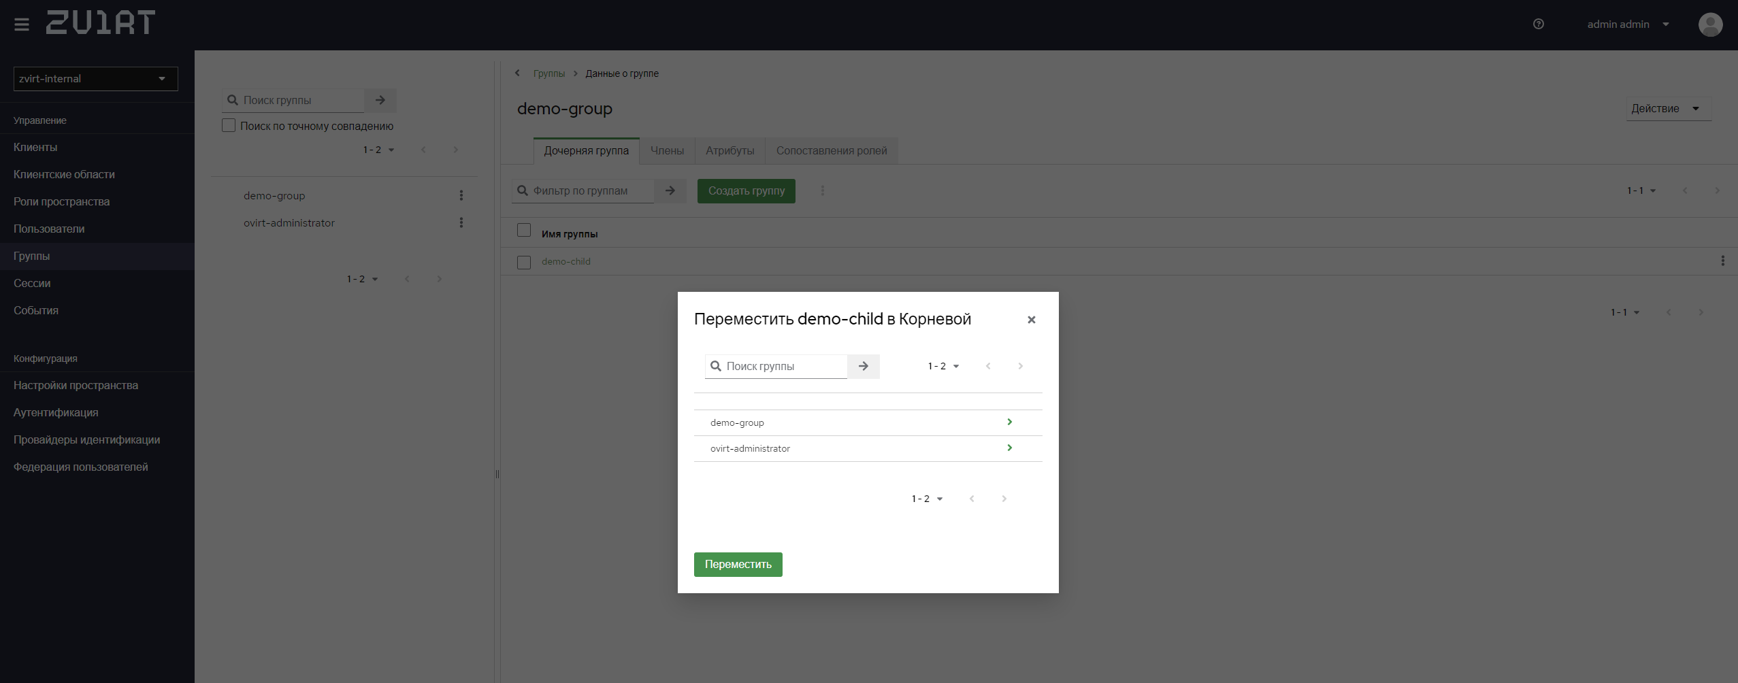1738x683 pixels.
Task: Switch to the Attributes tab
Action: tap(729, 150)
